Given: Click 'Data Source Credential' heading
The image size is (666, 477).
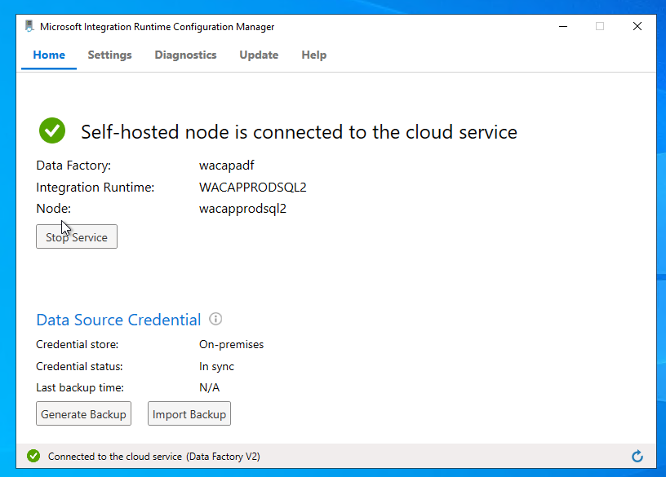Looking at the screenshot, I should [x=118, y=320].
